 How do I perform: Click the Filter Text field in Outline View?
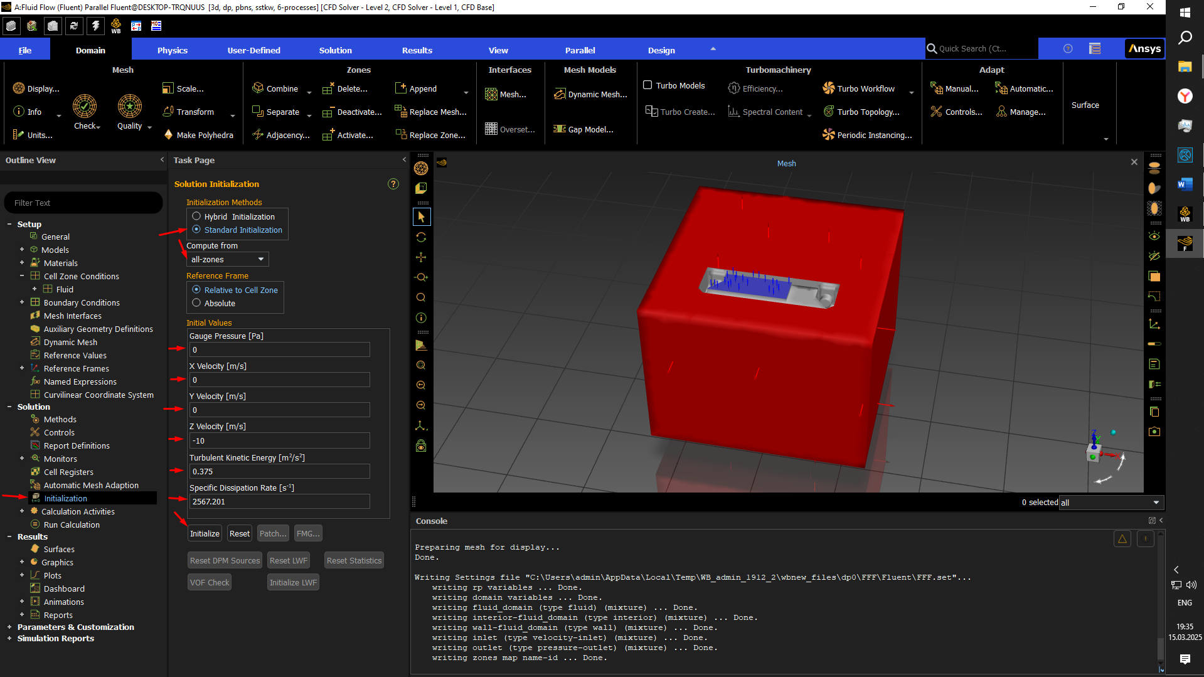point(83,203)
